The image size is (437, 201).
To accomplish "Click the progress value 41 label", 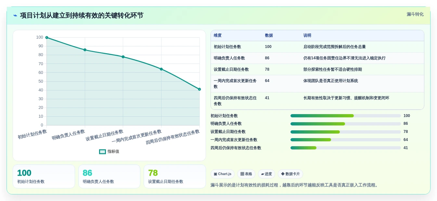I will point(406,148).
